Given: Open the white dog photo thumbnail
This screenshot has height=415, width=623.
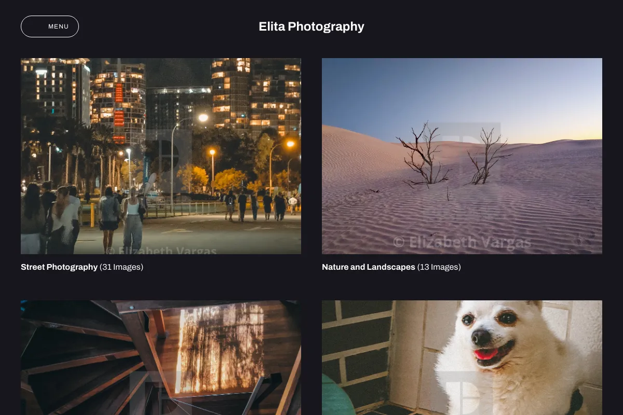Looking at the screenshot, I should (462, 357).
